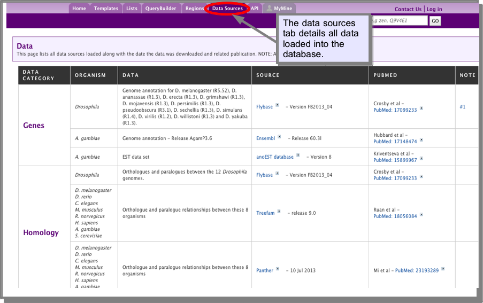The height and width of the screenshot is (303, 483).
Task: Go to the Templates tab
Action: point(106,9)
